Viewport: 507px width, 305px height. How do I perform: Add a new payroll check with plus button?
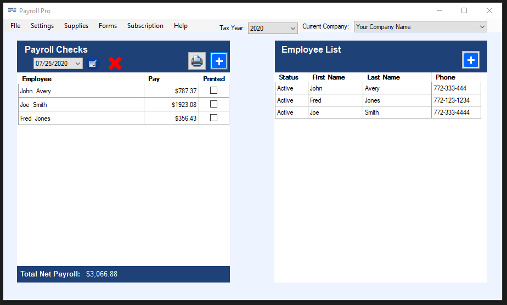click(x=219, y=61)
